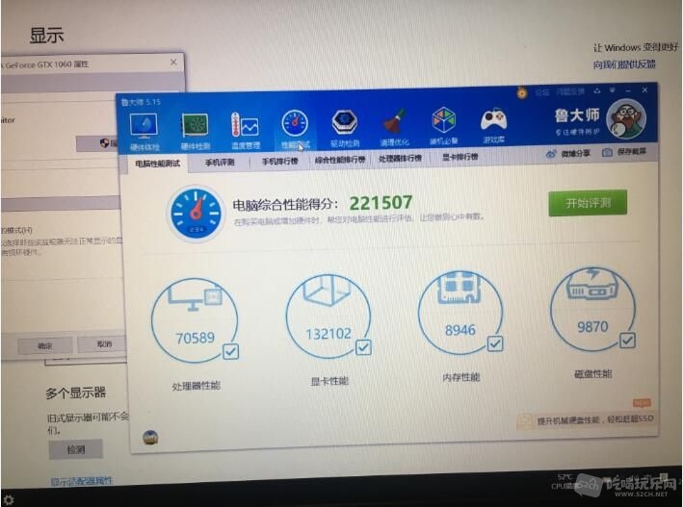Switch to 电脑性能测试 tab
This screenshot has height=507, width=683.
158,164
